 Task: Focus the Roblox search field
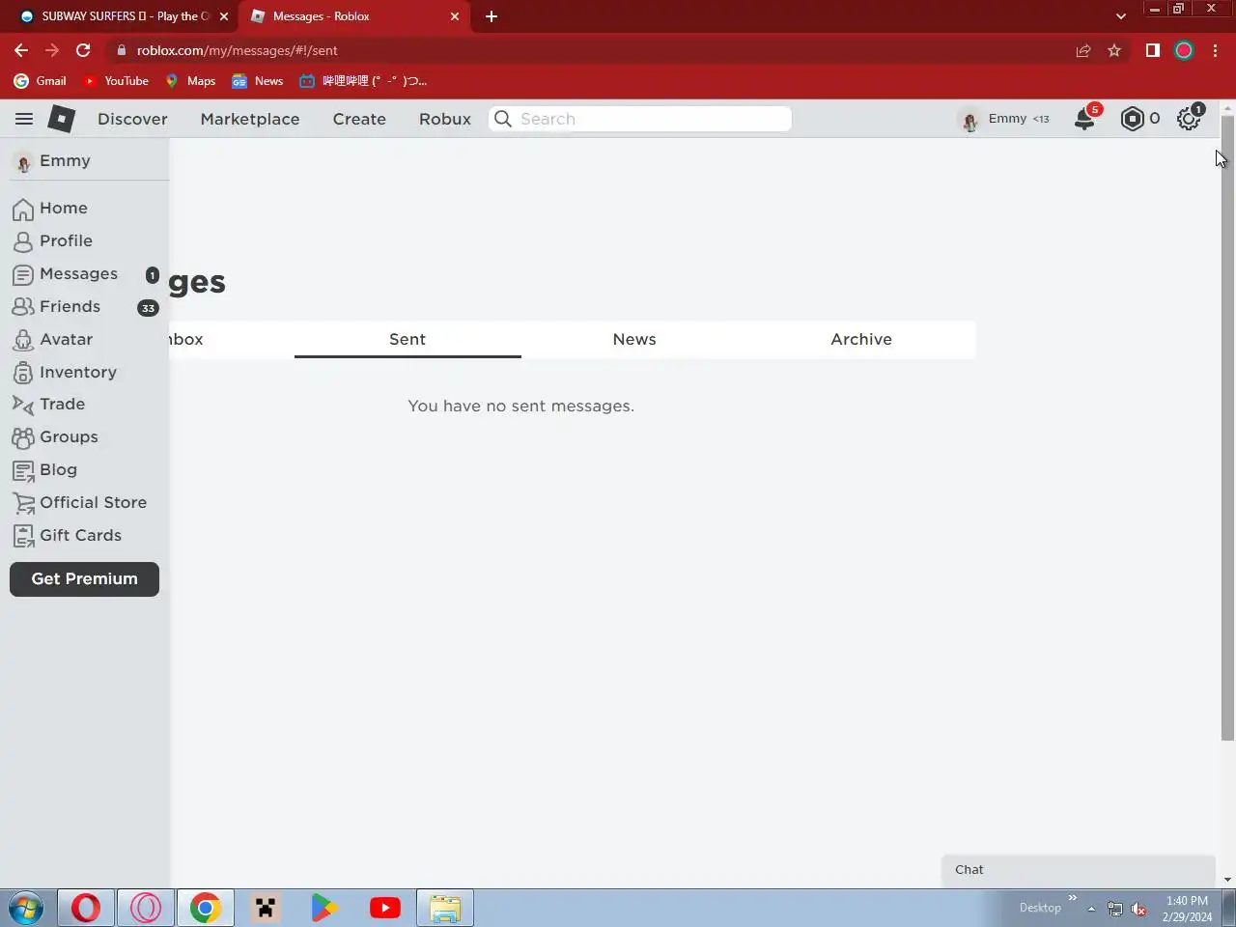click(x=640, y=119)
